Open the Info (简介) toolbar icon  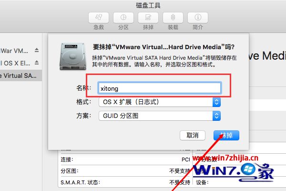point(198,18)
